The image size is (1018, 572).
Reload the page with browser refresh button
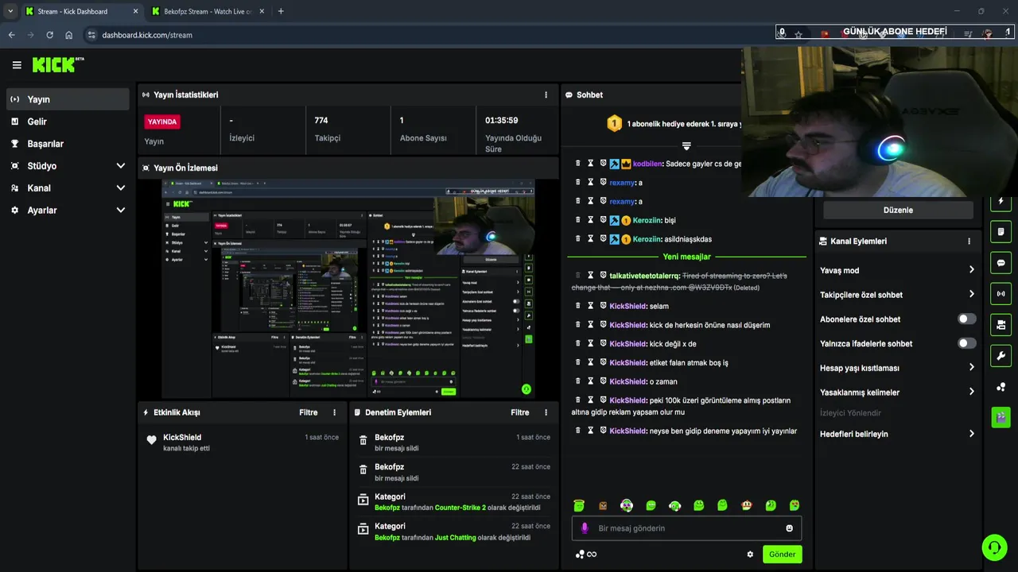tap(49, 35)
